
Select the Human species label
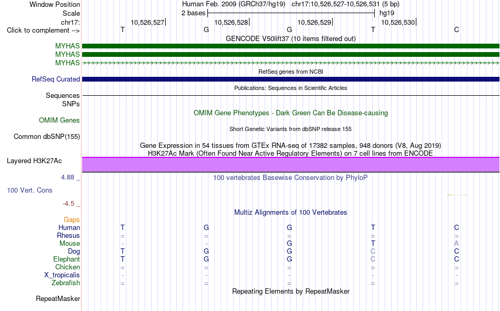(x=69, y=227)
